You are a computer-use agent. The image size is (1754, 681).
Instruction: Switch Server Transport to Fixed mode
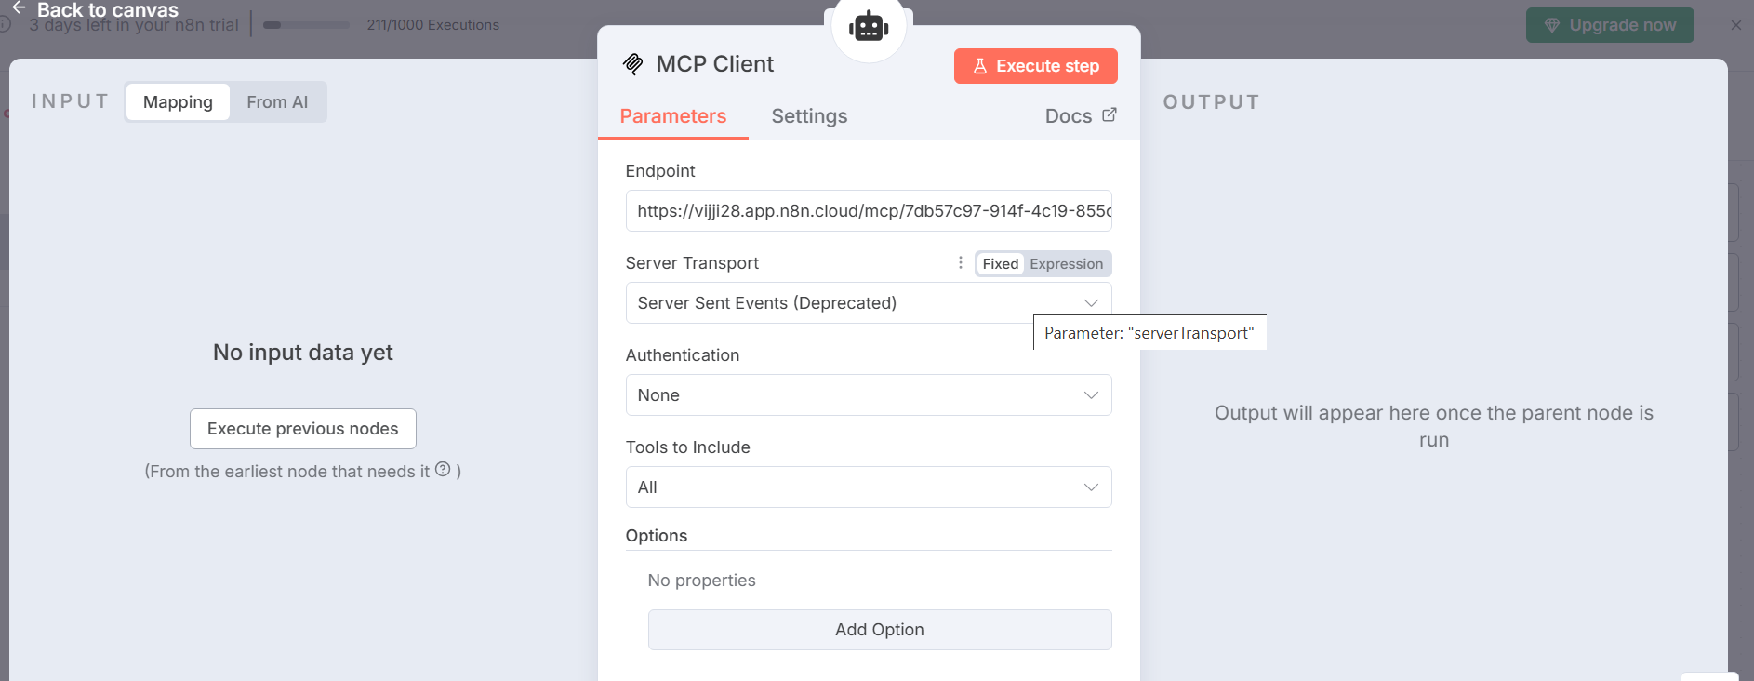pos(1000,264)
